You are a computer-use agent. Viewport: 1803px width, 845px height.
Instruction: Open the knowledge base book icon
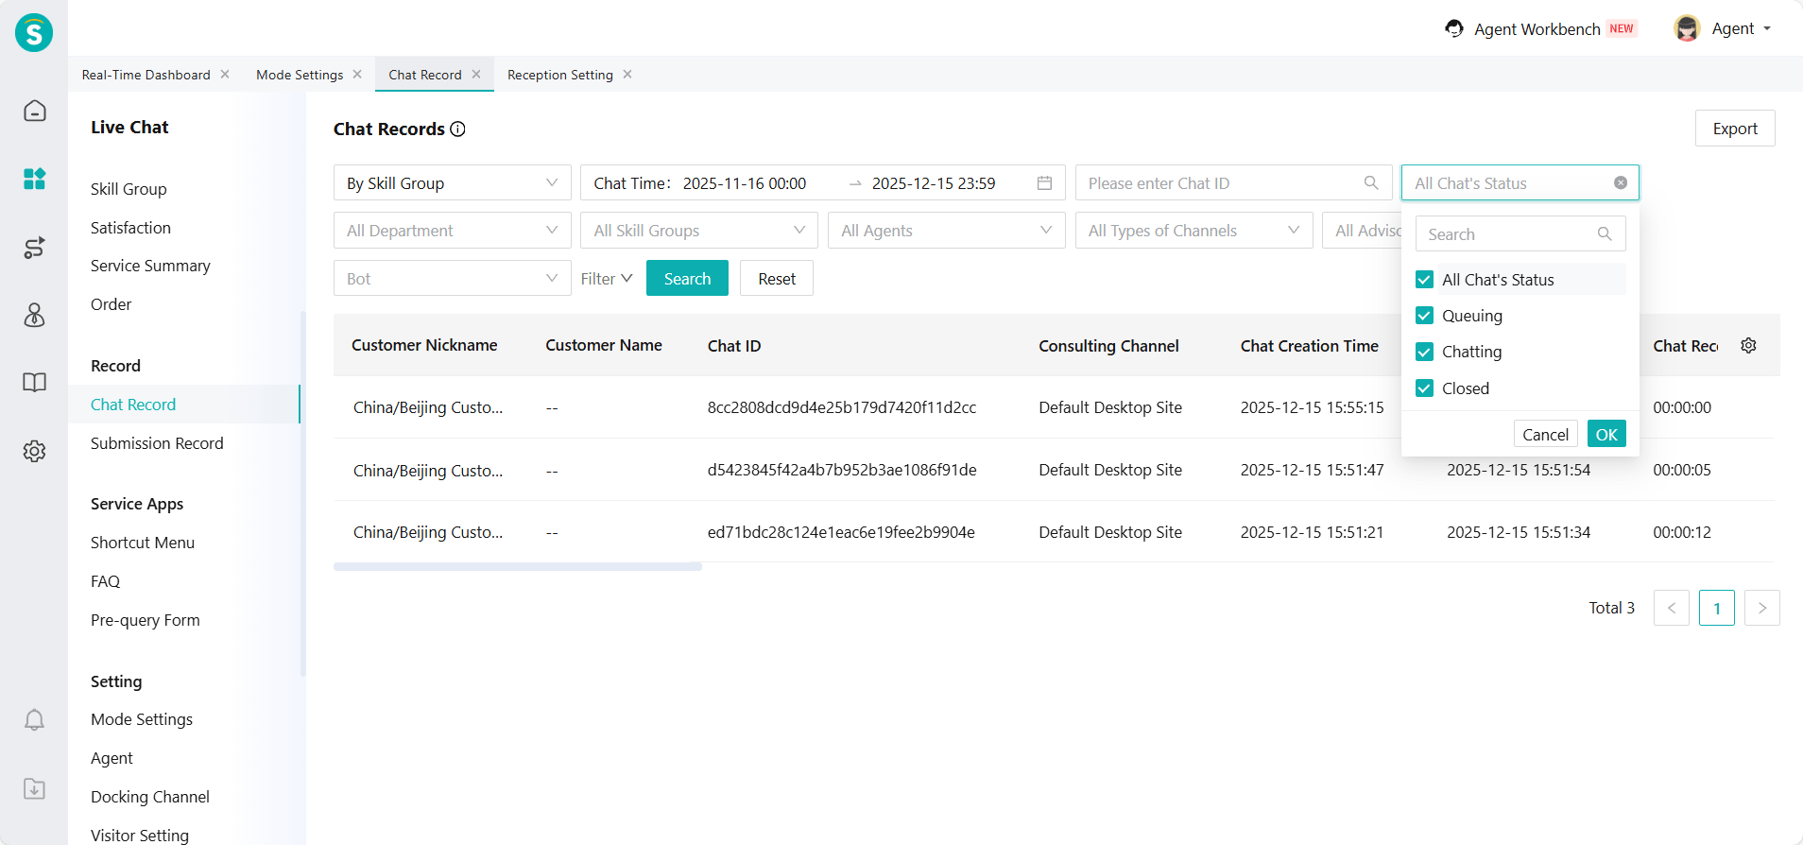tap(34, 383)
